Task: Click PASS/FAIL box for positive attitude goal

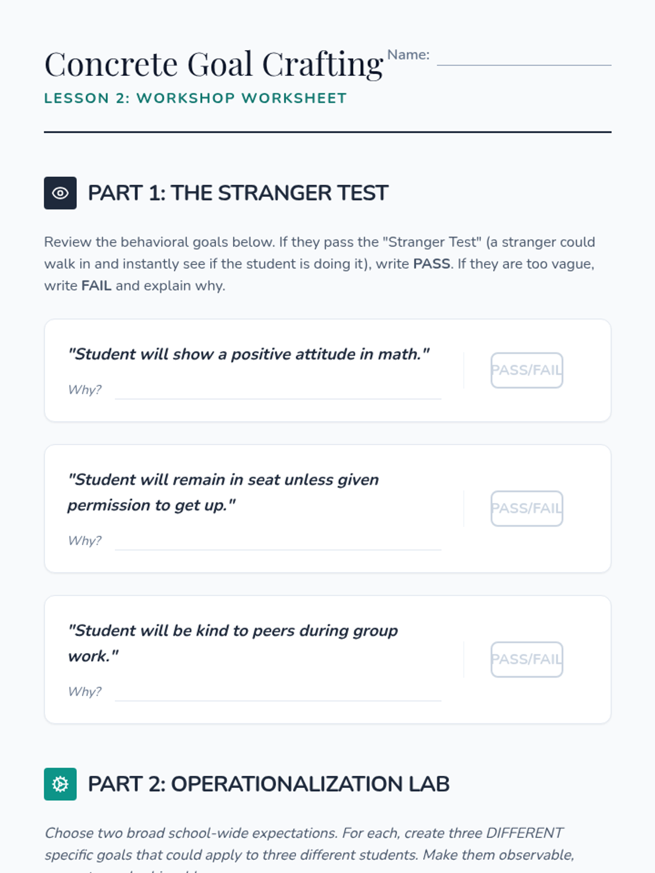Action: [x=527, y=370]
